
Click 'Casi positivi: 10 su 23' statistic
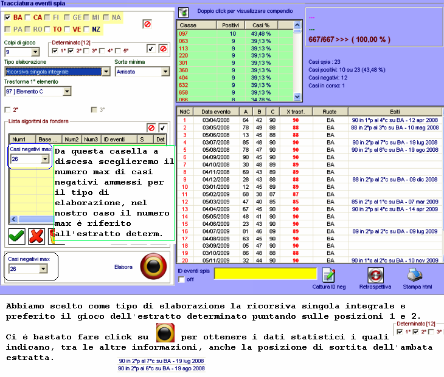tap(347, 70)
